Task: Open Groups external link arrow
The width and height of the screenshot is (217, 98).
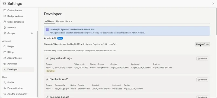Action: point(32,33)
